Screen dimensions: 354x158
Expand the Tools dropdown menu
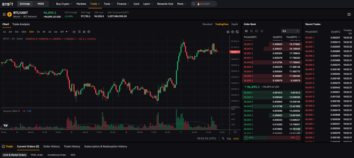108,4
